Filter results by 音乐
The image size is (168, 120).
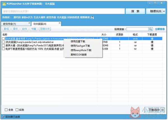click(x=15, y=29)
